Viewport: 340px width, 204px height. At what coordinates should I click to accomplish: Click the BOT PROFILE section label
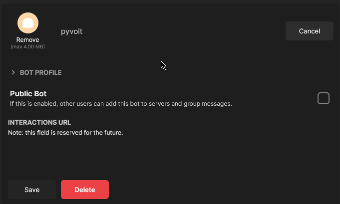click(41, 72)
